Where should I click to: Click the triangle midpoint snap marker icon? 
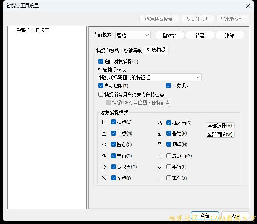click(104, 134)
